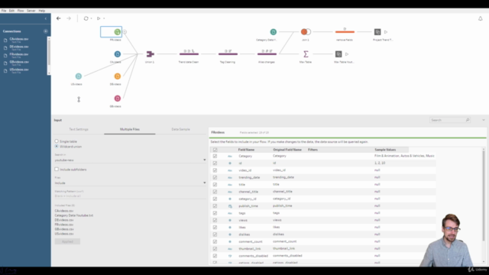Open the Union 1 step
This screenshot has width=489, height=275.
tap(150, 54)
